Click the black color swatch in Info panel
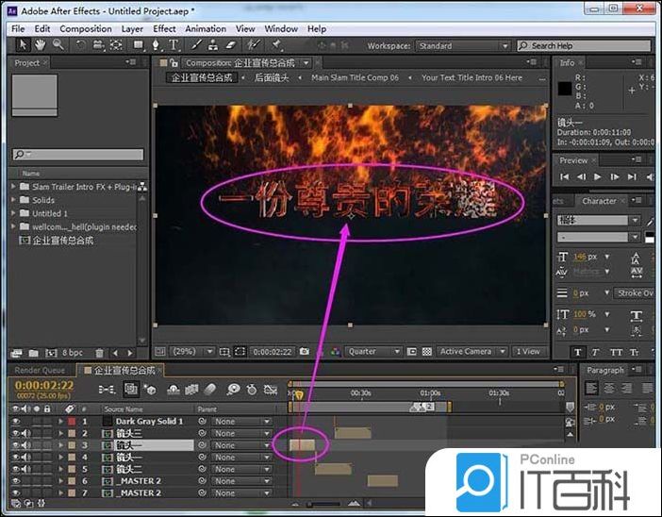The image size is (662, 517). click(x=565, y=88)
